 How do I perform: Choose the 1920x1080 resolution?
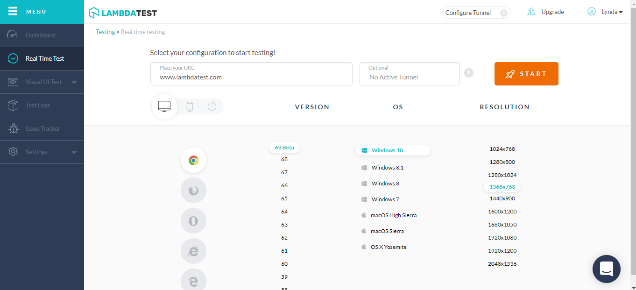click(502, 238)
